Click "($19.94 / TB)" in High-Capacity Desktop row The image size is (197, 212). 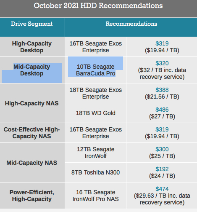tap(162, 50)
